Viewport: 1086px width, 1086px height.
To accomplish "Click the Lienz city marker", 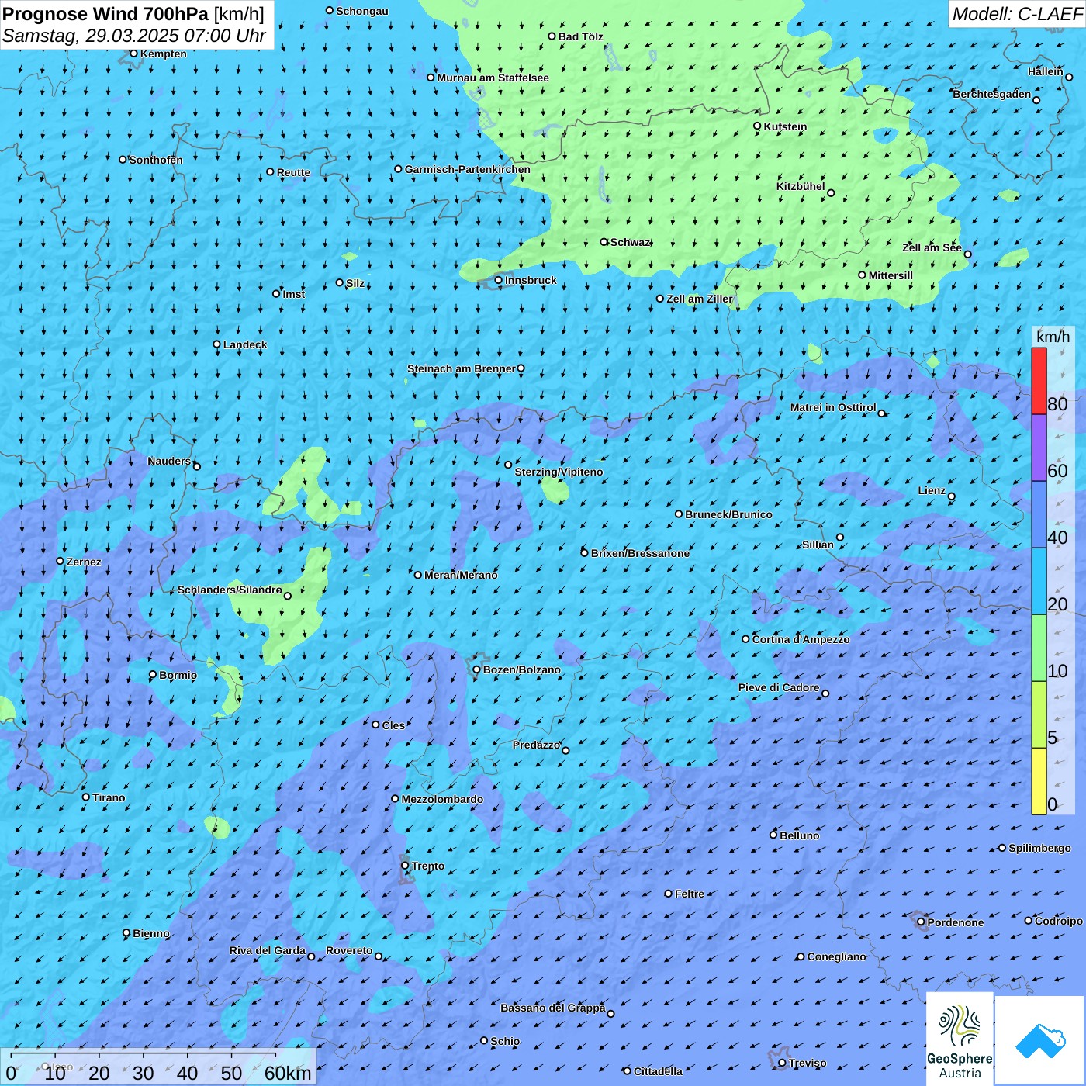I will click(x=952, y=496).
